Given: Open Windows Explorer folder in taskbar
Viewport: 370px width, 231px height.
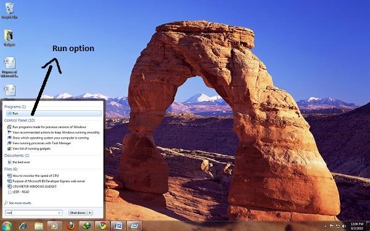Looking at the screenshot, I should (39, 226).
